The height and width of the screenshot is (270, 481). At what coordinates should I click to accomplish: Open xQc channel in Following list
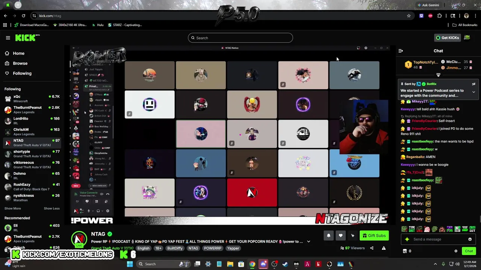32,99
